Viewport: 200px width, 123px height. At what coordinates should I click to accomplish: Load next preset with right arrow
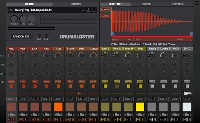[12, 10]
